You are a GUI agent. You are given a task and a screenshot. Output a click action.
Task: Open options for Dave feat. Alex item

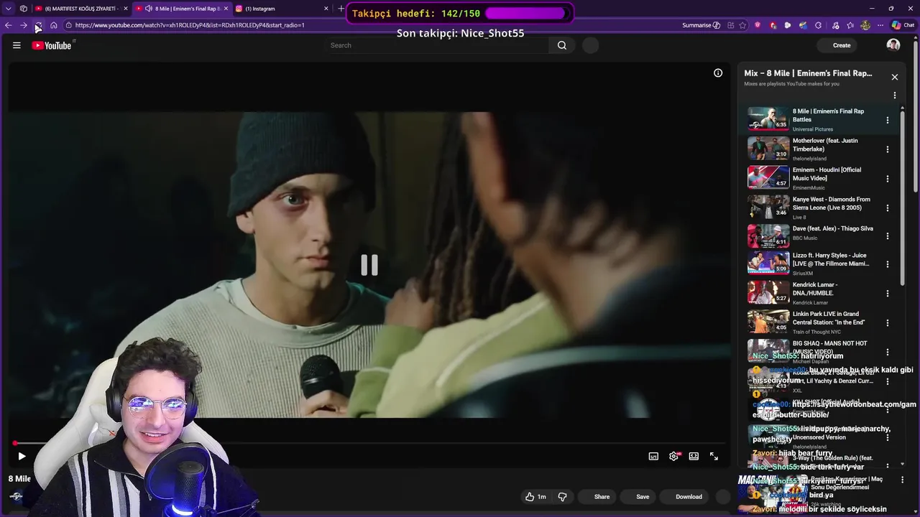click(888, 236)
